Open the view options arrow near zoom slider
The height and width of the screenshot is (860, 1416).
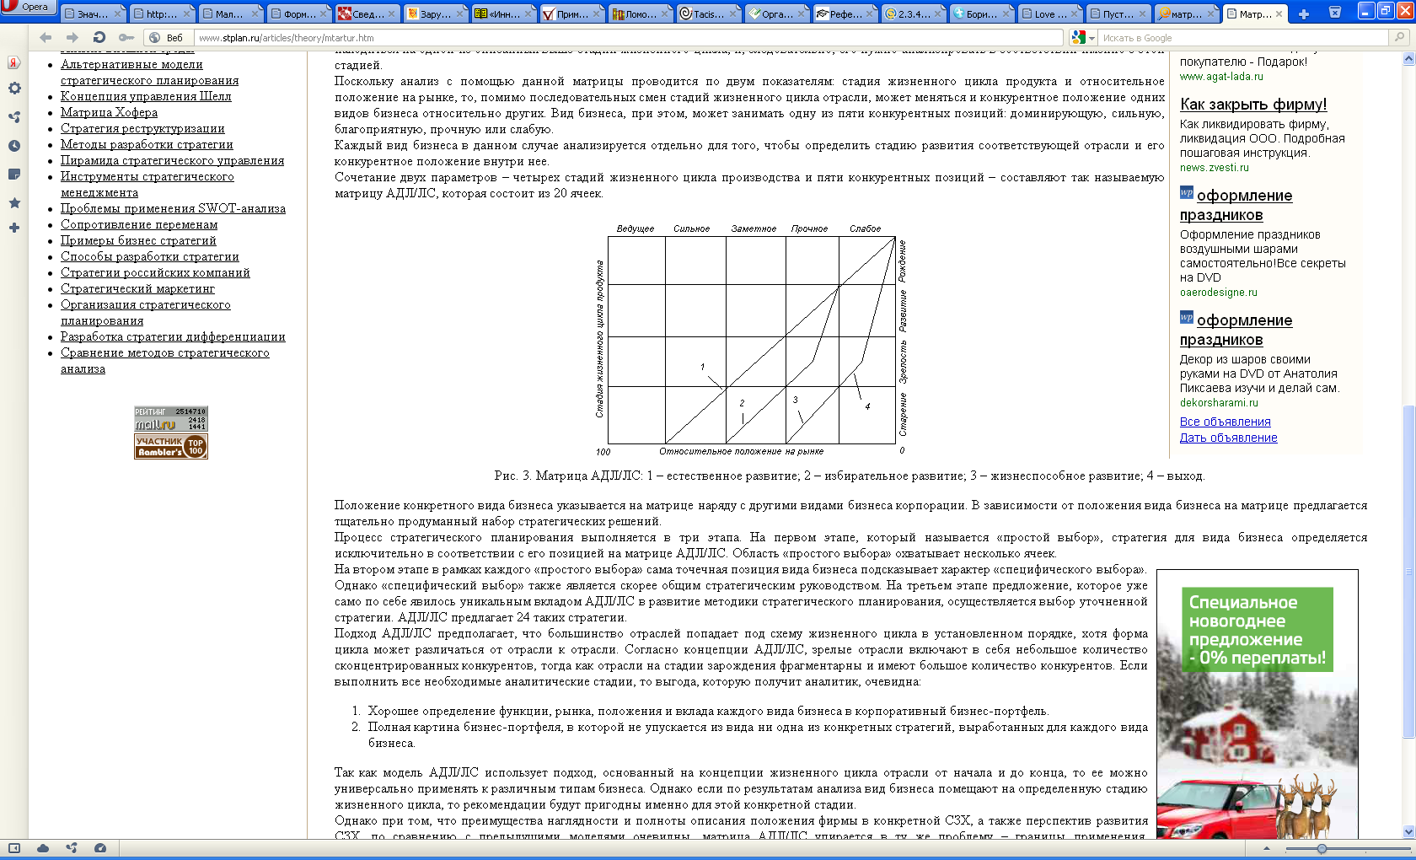pyautogui.click(x=1266, y=849)
